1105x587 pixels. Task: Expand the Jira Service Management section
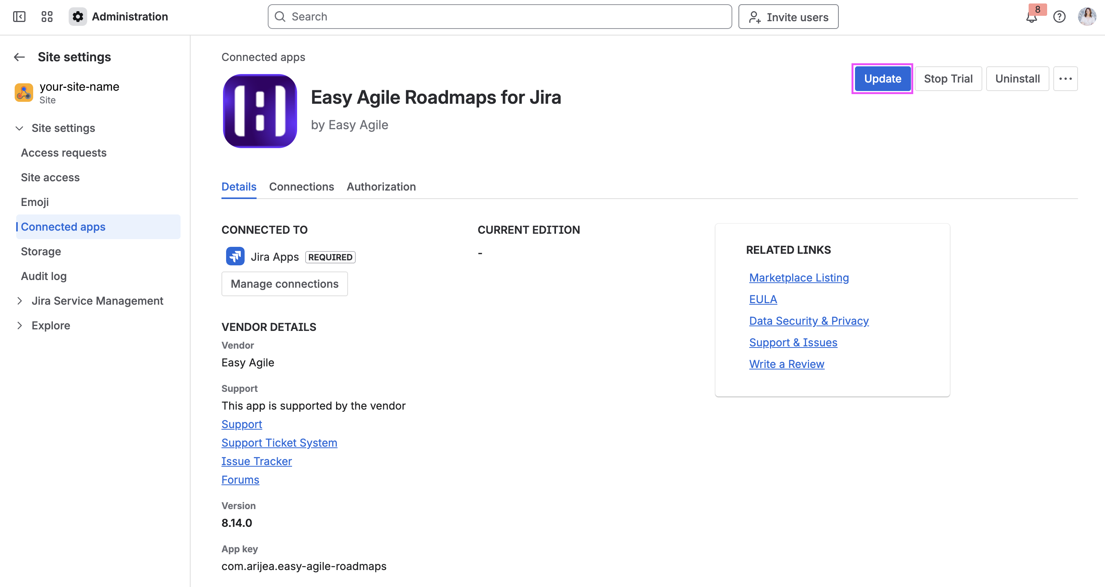20,300
